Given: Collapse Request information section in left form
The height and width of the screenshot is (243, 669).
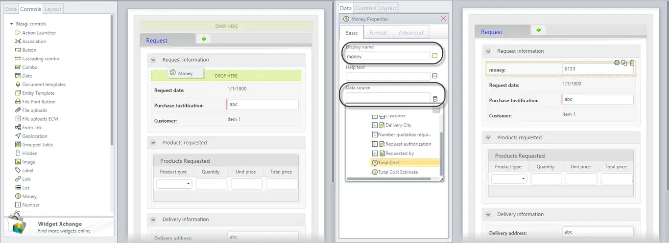Looking at the screenshot, I should click(x=153, y=60).
